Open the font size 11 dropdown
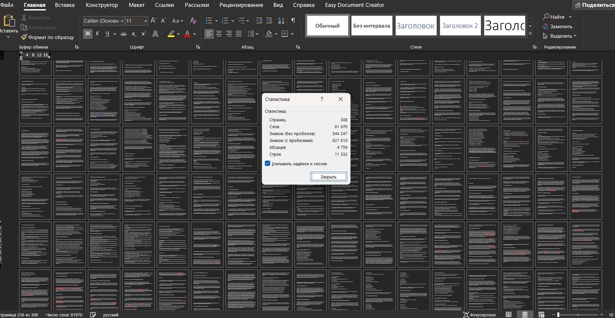 point(146,21)
